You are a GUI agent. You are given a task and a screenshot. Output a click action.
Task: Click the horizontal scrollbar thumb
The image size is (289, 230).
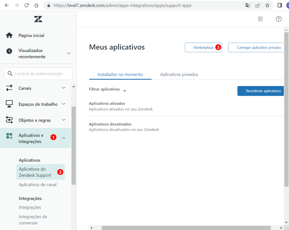186,228
